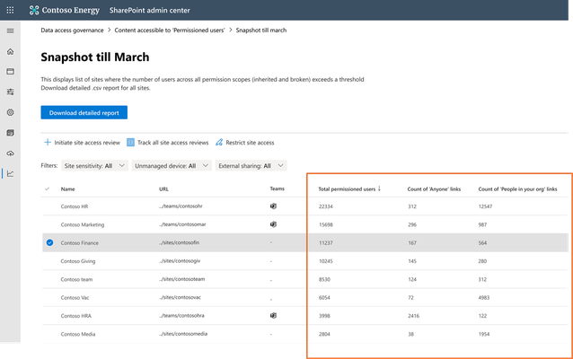
Task: Select the Contoso Finance site name
Action: [79, 243]
